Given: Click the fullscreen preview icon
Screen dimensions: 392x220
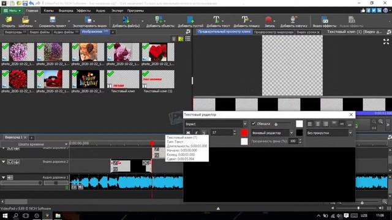Looking at the screenshot, I should pos(386,42).
